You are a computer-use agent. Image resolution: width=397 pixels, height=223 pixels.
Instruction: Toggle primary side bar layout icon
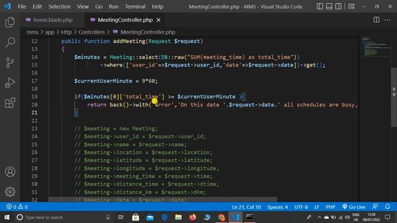tap(320, 6)
